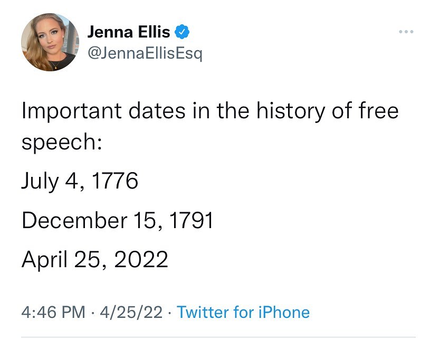Open Jenna Ellis's profile picture
421x339 pixels.
(50, 42)
